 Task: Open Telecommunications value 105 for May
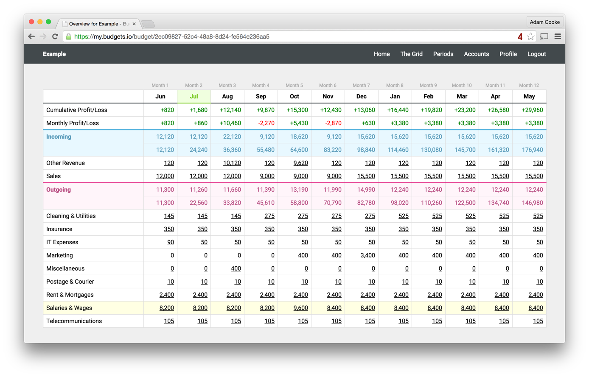tap(538, 321)
